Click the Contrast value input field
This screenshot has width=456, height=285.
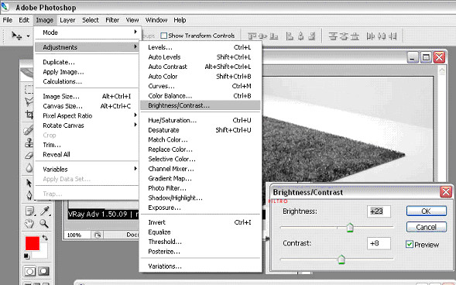click(x=379, y=243)
